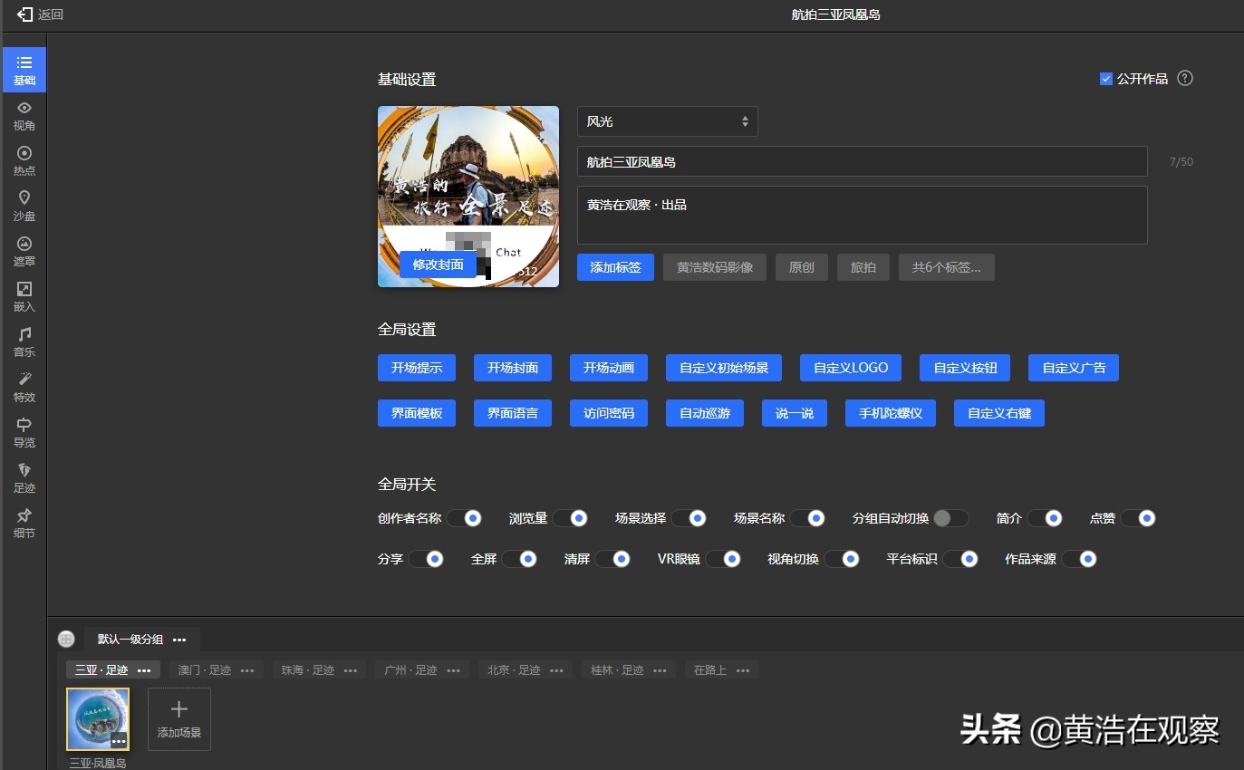Open the 沙盘 (sandbox map) panel
This screenshot has height=770, width=1244.
click(24, 206)
